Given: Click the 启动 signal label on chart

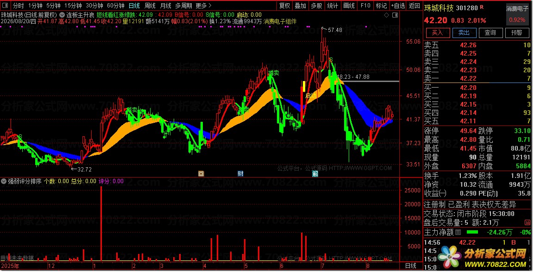Looking at the screenshot, I should (x=311, y=96).
